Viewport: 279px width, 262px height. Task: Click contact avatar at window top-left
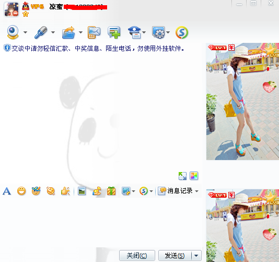11,9
